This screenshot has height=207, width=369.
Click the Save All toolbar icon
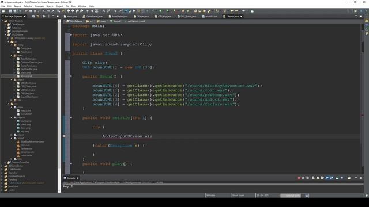click(x=15, y=11)
